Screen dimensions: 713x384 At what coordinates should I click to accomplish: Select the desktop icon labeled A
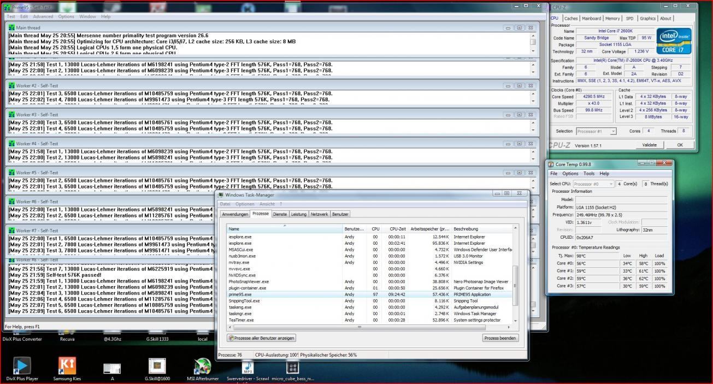(112, 369)
